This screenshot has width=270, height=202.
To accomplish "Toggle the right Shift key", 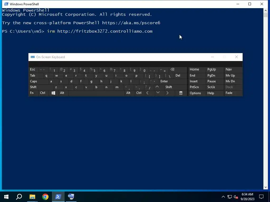I will click(x=175, y=87).
